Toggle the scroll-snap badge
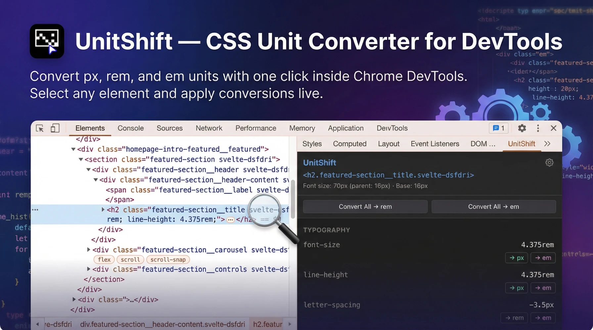 click(x=168, y=259)
